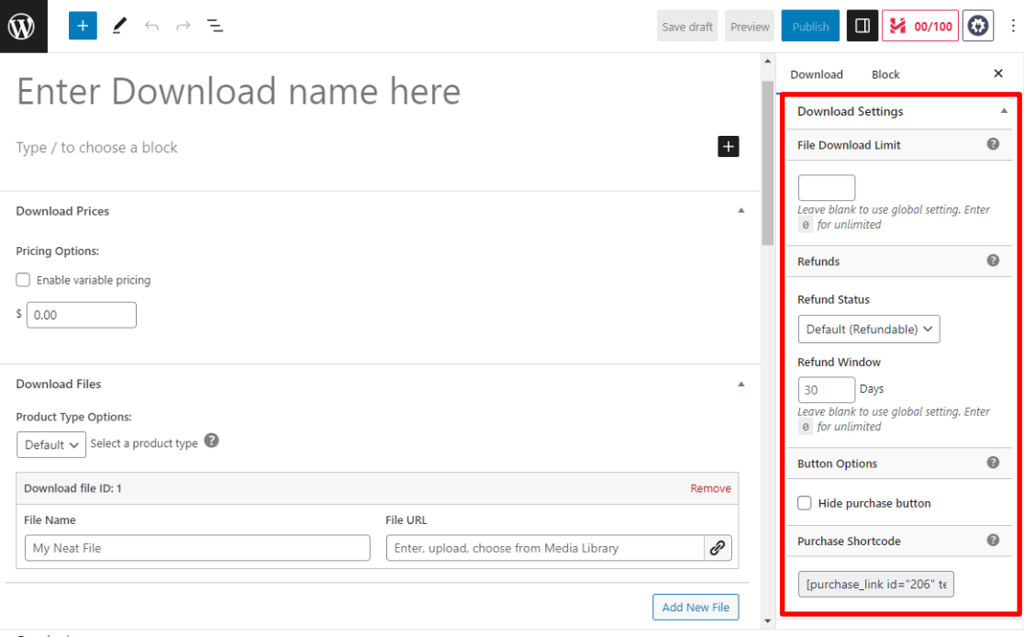
Task: Click the Undo arrow icon
Action: click(151, 26)
